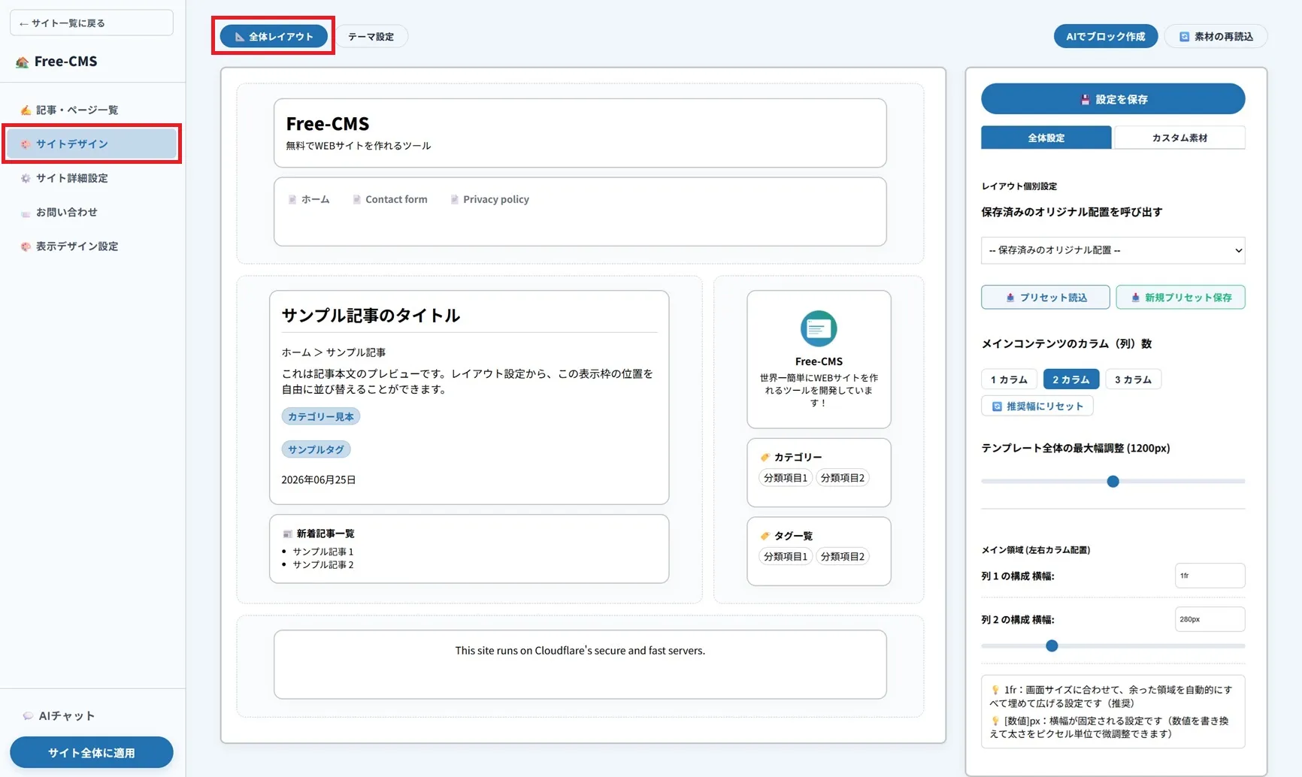Click the AIでブロック作成 button
1302x777 pixels.
(x=1106, y=37)
